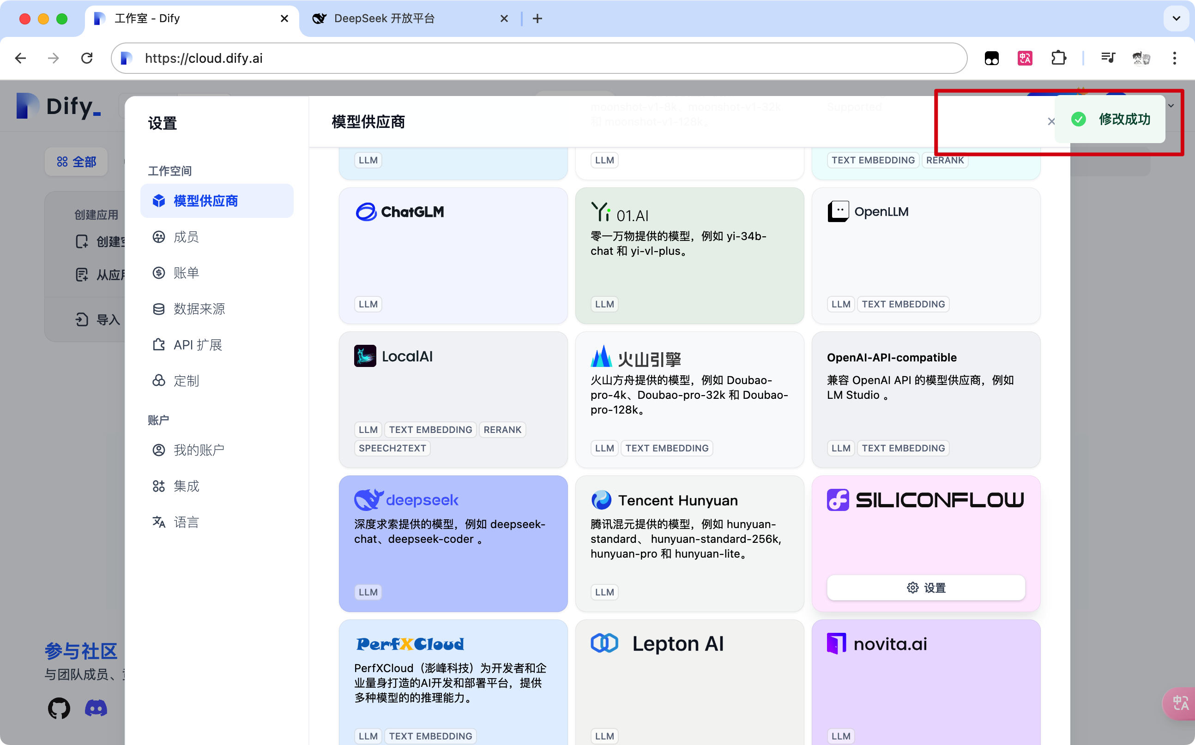
Task: Reload the current page
Action: (87, 58)
